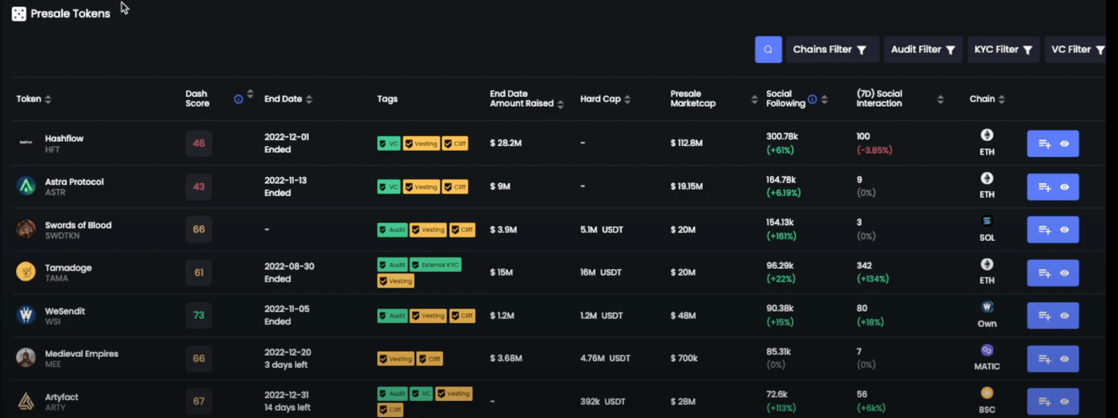This screenshot has height=418, width=1118.
Task: Open the Audit Filter dropdown
Action: pyautogui.click(x=923, y=50)
